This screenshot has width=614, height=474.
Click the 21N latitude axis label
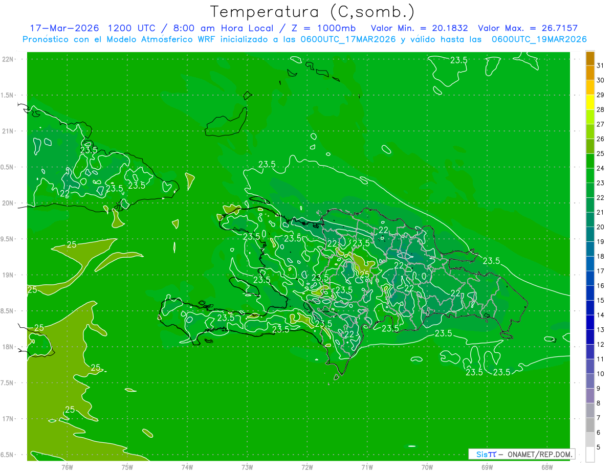point(9,131)
